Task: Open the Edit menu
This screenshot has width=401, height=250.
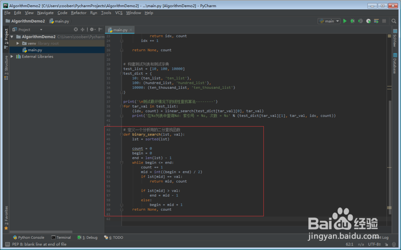Action: click(x=17, y=13)
